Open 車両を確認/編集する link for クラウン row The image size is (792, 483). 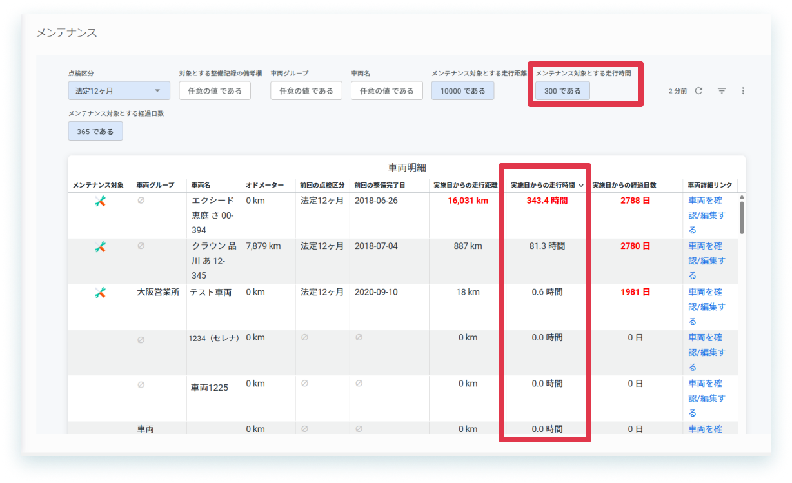(x=706, y=261)
